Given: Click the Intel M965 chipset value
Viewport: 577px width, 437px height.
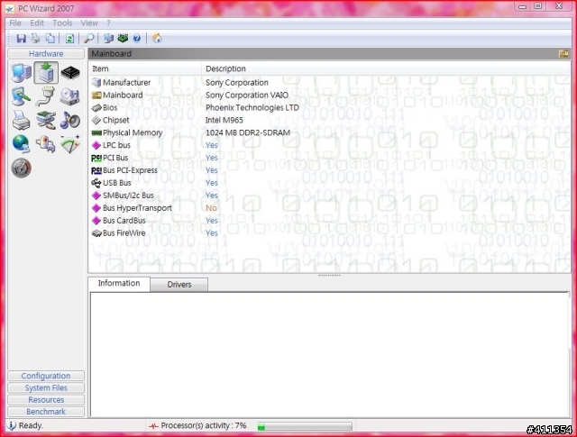Looking at the screenshot, I should pos(224,120).
